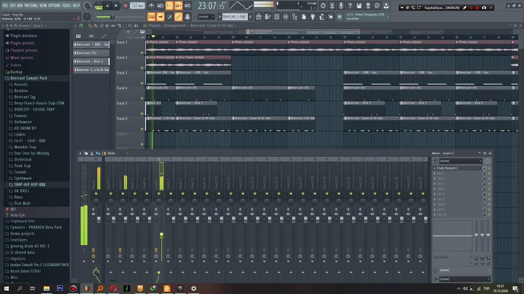Select the playlist magnet snap icon
The image size is (524, 294).
pyautogui.click(x=81, y=26)
